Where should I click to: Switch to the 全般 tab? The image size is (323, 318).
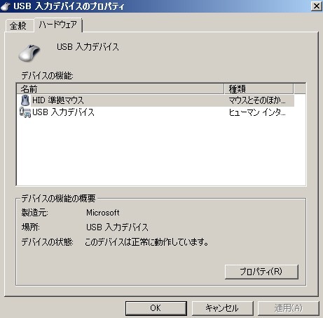[18, 25]
